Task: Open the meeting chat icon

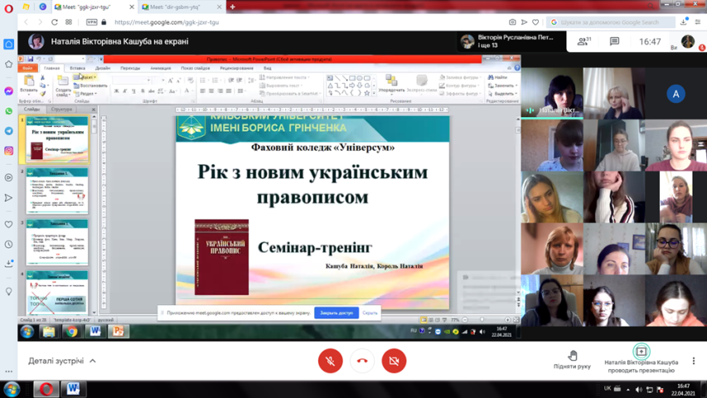Action: (x=614, y=41)
